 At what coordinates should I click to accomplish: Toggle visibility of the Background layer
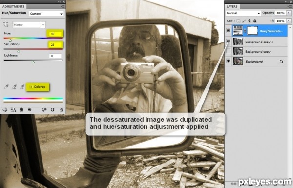229,61
